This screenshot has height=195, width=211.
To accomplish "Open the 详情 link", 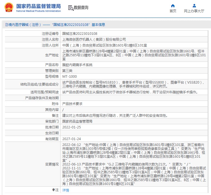I will [x=66, y=190].
